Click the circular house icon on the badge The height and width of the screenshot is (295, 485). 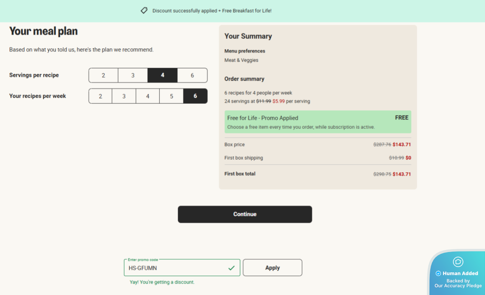(x=458, y=262)
